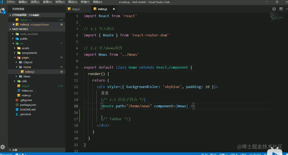Select index.js under the Home folder

click(x=37, y=72)
